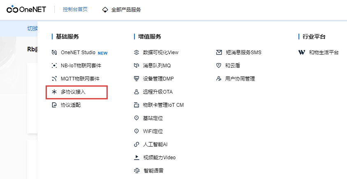Open the 控制台首页 tab

[x=75, y=9]
